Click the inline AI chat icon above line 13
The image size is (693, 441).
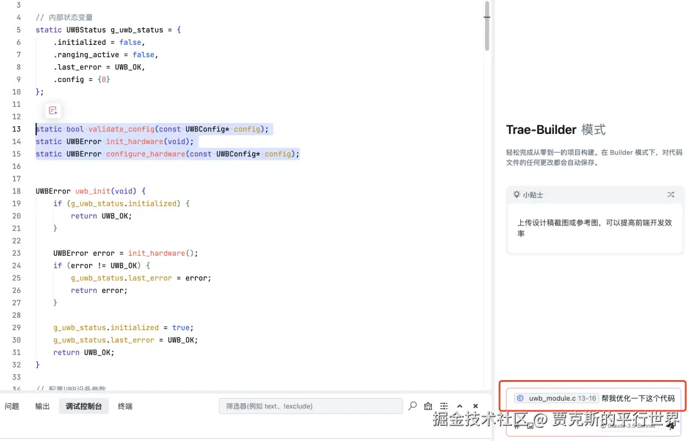point(53,110)
